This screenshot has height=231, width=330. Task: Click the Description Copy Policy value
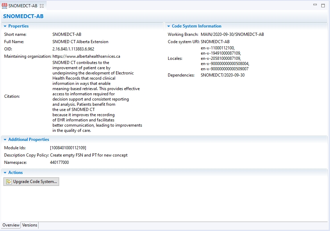tap(89, 155)
